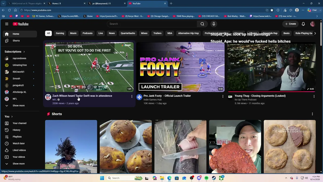
Task: Open the Indie Games Hub channel link
Action: (153, 100)
